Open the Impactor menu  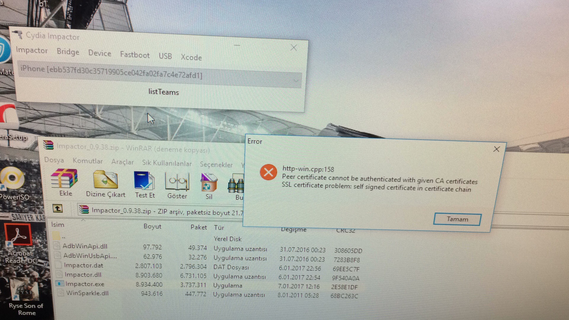point(31,50)
